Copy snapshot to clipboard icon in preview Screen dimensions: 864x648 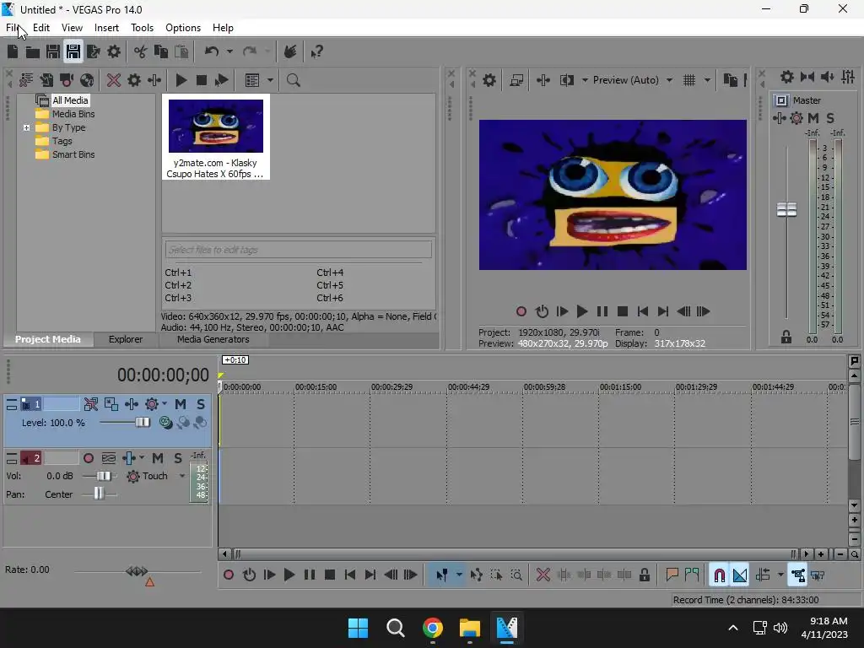pyautogui.click(x=730, y=80)
